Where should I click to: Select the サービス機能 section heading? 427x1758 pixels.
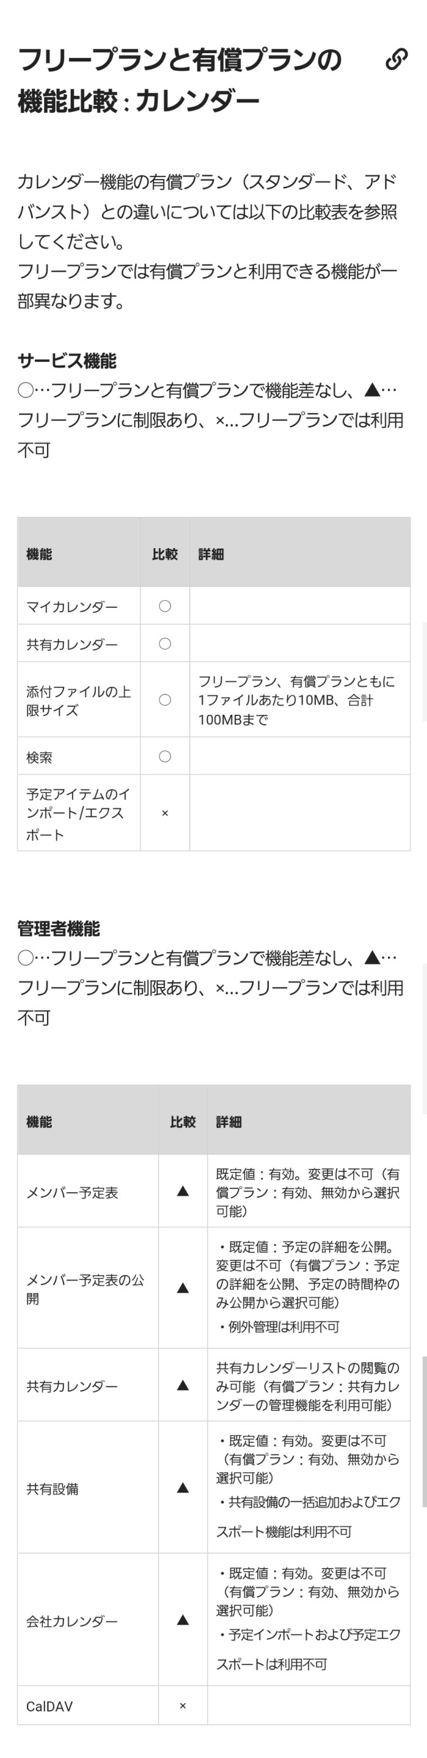(x=67, y=361)
